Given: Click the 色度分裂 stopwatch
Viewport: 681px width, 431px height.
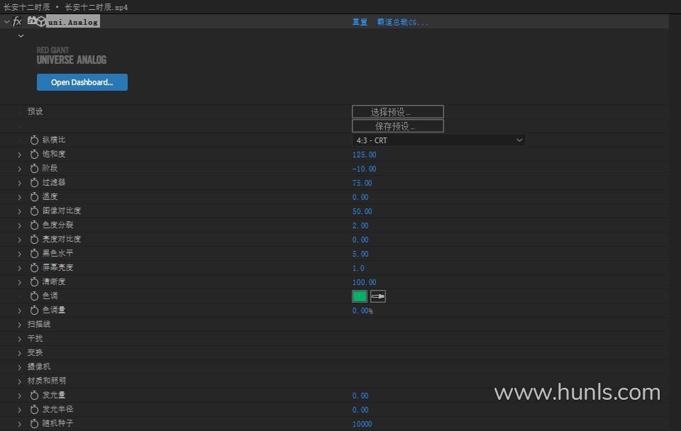Looking at the screenshot, I should click(34, 225).
